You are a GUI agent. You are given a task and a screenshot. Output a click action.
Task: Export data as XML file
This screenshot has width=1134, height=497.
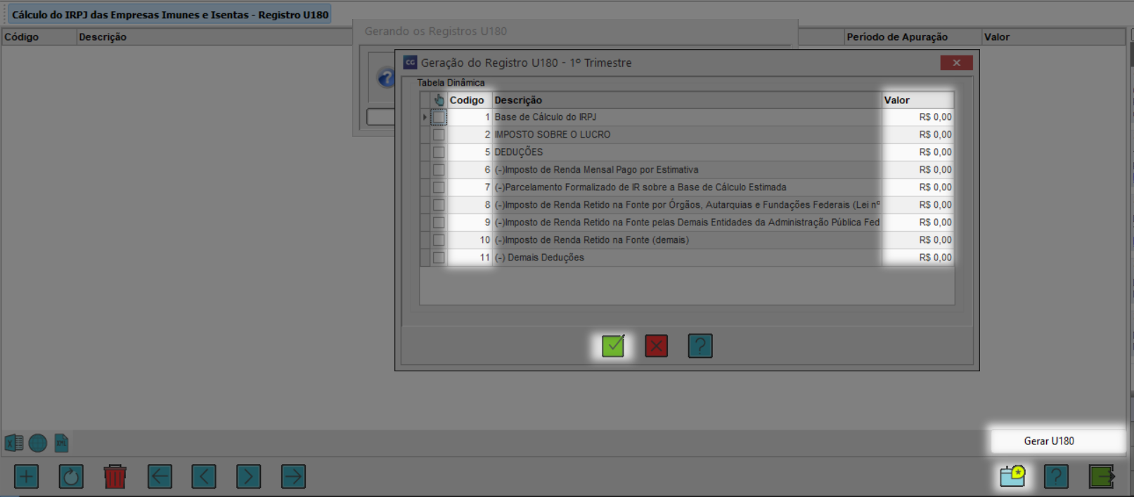[x=62, y=443]
